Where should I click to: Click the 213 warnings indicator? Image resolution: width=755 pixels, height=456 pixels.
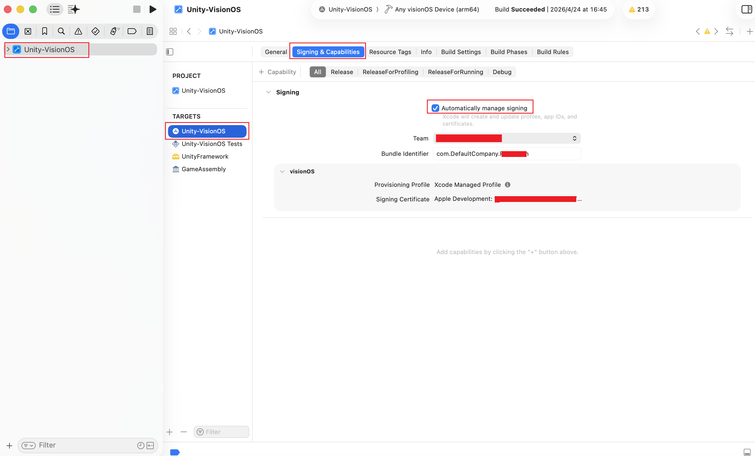coord(639,9)
